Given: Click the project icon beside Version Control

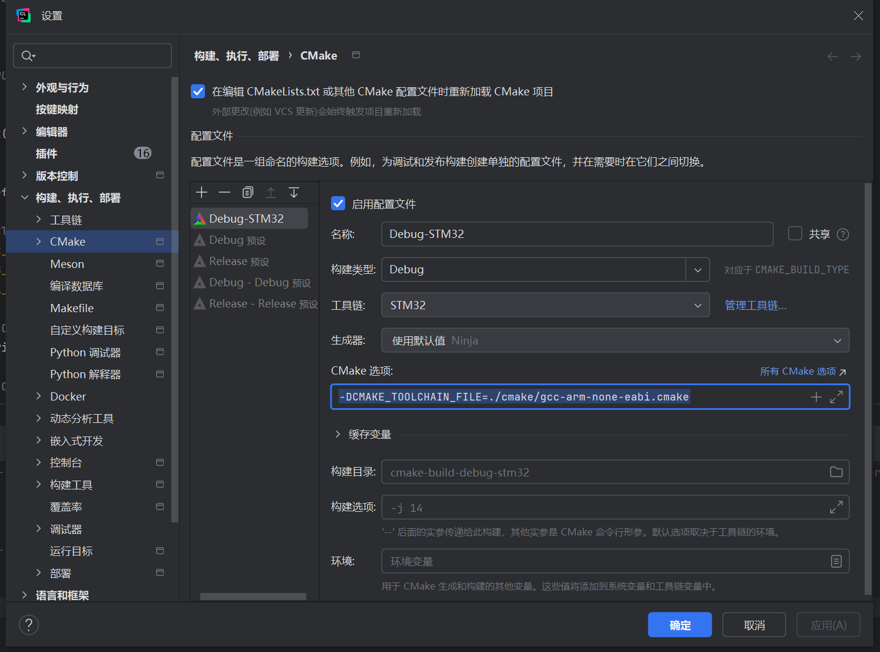Looking at the screenshot, I should coord(160,175).
